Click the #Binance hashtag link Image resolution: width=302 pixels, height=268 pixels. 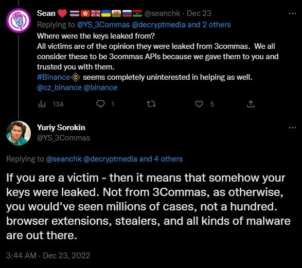click(54, 77)
